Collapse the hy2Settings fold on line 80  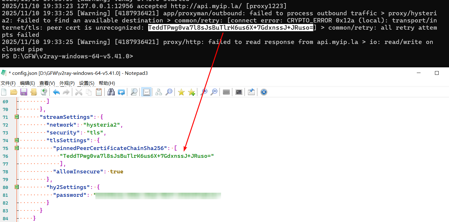[17, 187]
